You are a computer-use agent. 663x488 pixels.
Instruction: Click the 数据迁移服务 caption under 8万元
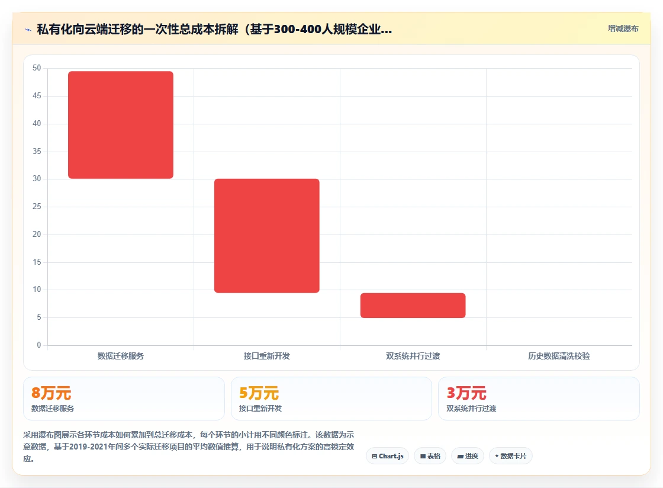53,409
